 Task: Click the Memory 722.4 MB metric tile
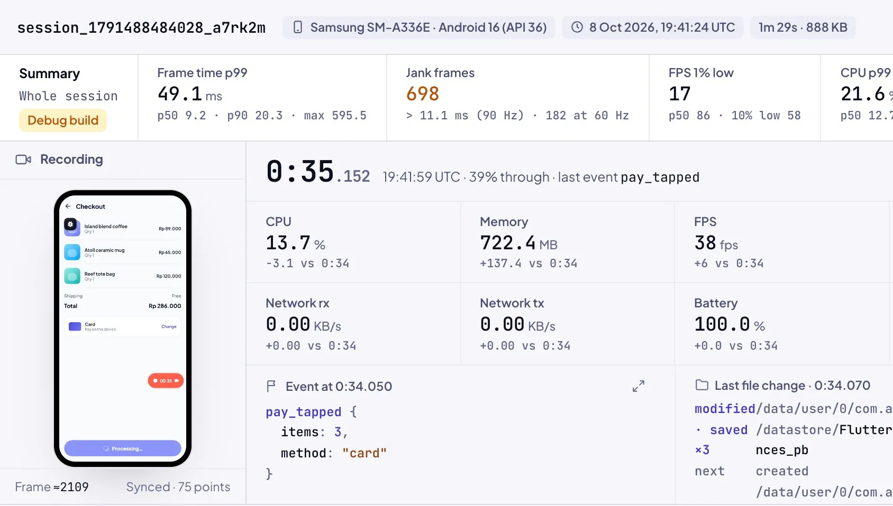pos(568,242)
